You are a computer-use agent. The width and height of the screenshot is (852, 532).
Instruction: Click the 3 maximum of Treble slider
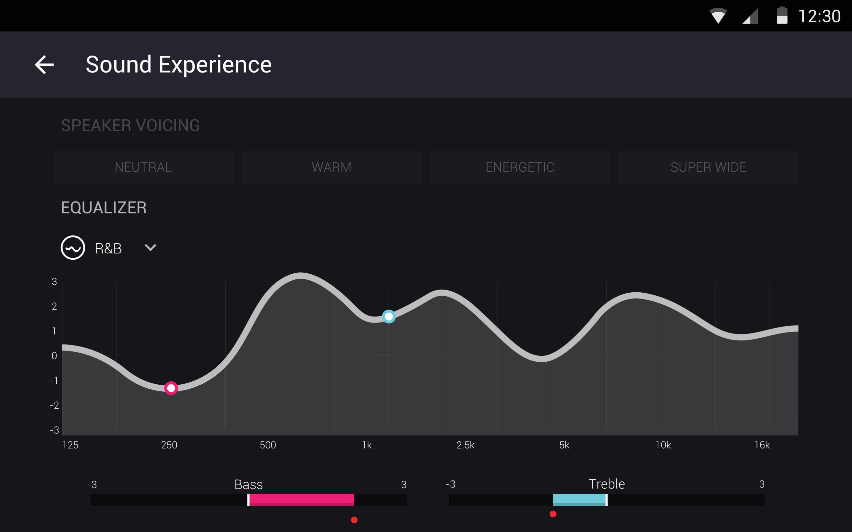(x=762, y=484)
